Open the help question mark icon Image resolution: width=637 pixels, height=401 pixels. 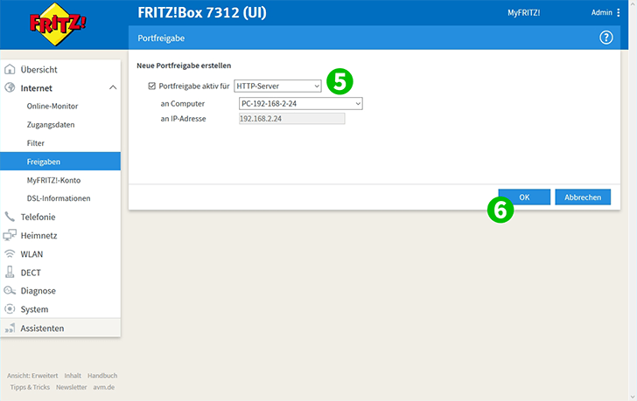point(606,38)
